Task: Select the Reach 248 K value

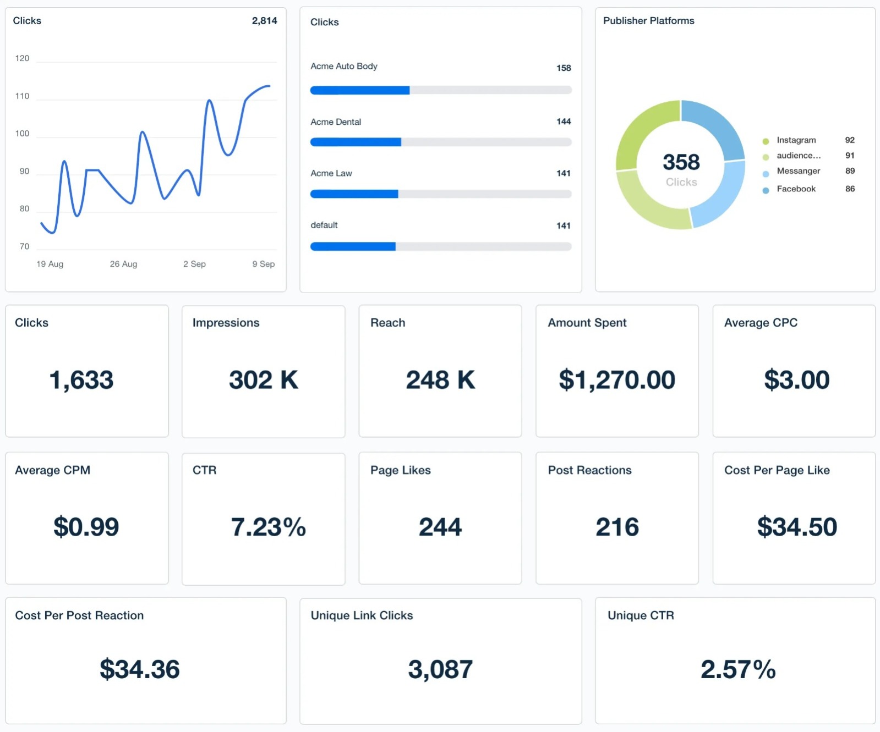Action: tap(440, 380)
